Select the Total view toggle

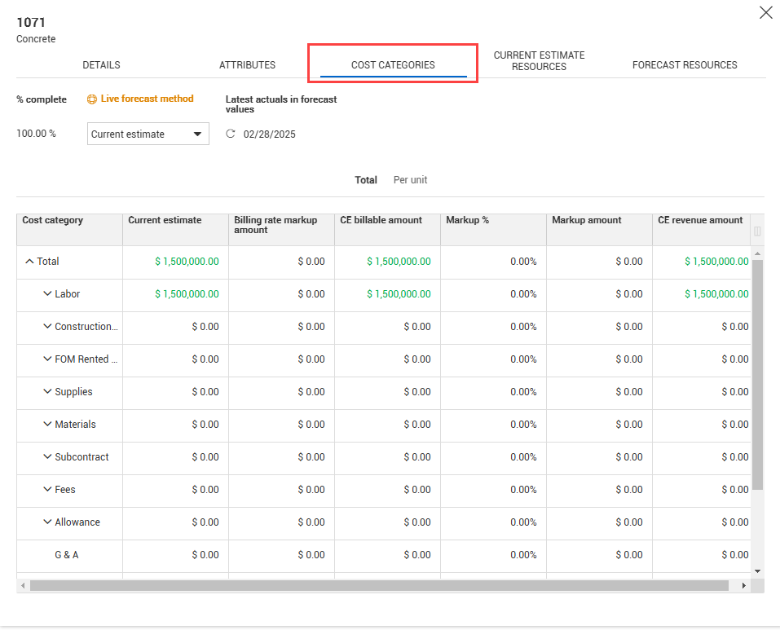[366, 180]
